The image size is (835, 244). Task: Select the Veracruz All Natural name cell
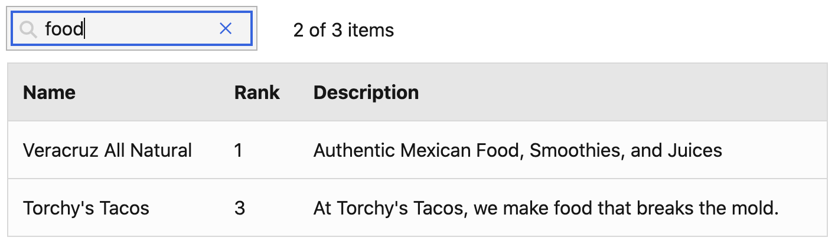point(107,150)
